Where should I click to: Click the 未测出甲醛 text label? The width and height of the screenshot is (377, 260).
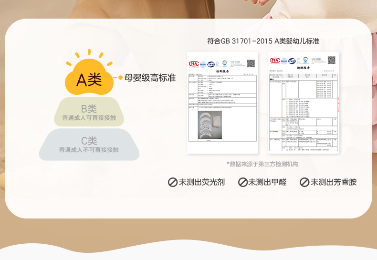[x=267, y=182]
